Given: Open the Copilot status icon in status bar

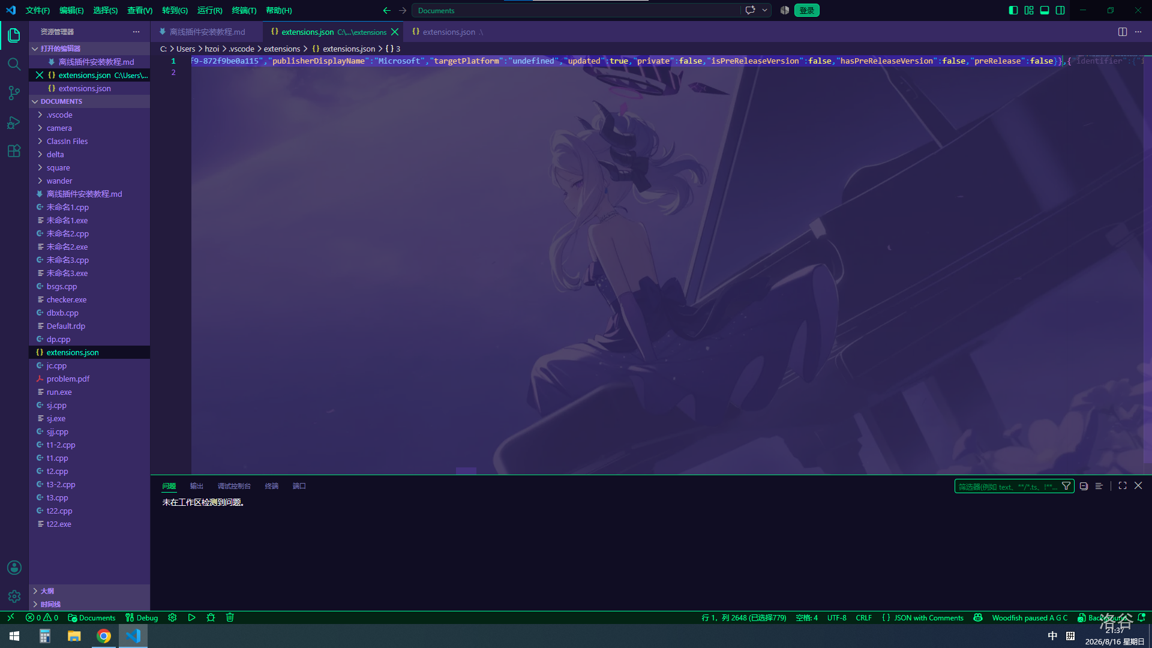Looking at the screenshot, I should coord(978,617).
